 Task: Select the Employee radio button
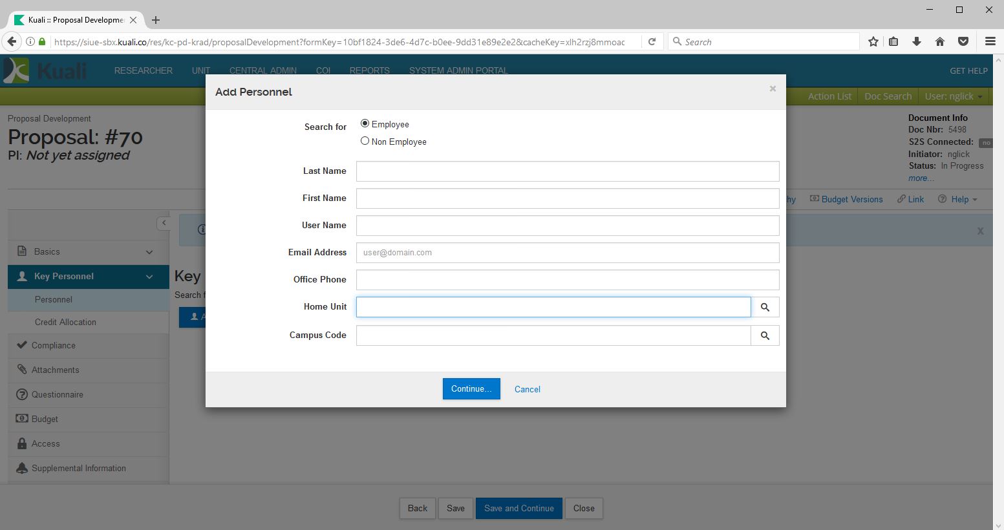pyautogui.click(x=365, y=123)
